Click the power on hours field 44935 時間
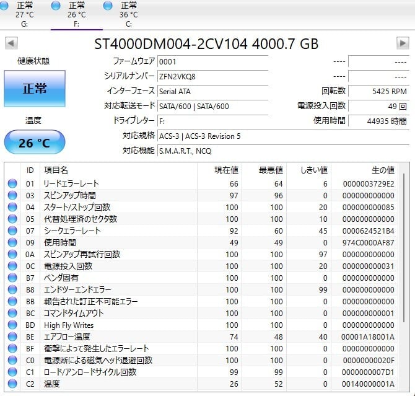415x396 pixels. [x=378, y=121]
